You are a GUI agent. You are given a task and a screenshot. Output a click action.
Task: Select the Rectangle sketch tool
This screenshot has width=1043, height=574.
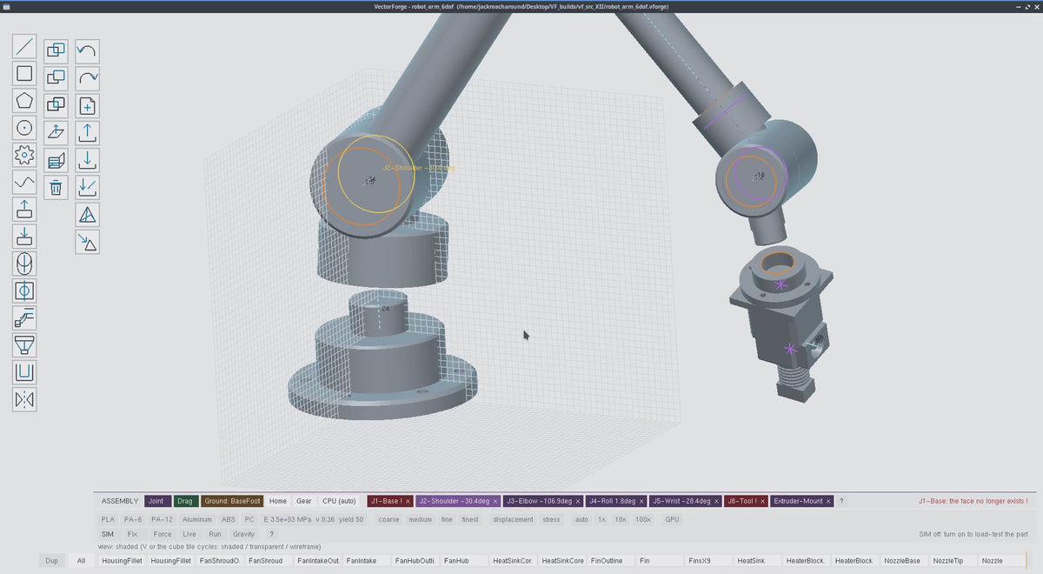(24, 74)
